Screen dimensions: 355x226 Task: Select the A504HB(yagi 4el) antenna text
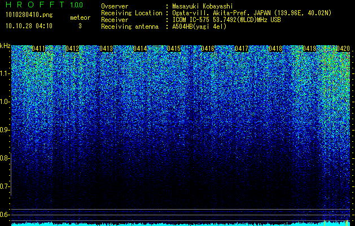[199, 27]
